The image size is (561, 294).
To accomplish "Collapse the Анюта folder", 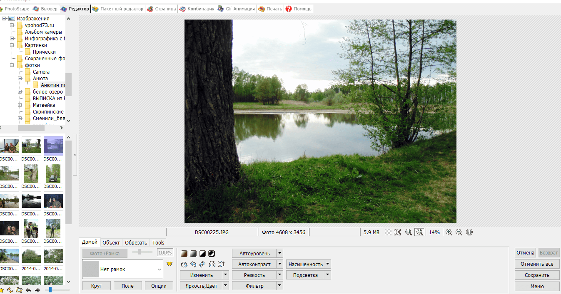I will 20,79.
